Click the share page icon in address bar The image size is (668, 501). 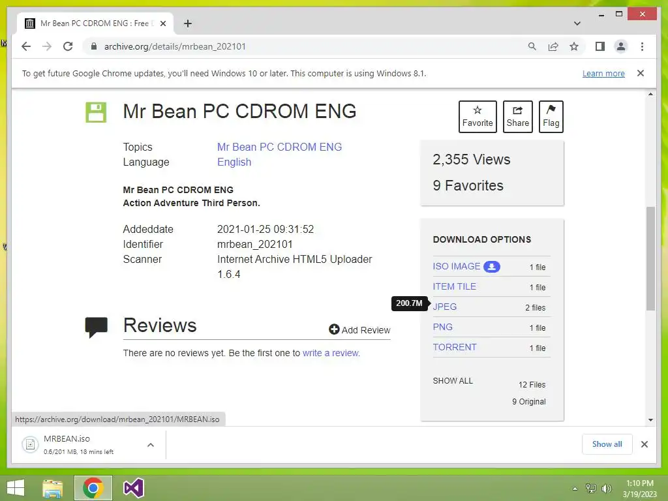[553, 46]
